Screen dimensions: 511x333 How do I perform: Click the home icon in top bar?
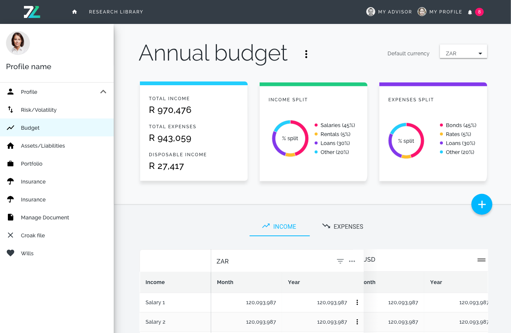(74, 12)
